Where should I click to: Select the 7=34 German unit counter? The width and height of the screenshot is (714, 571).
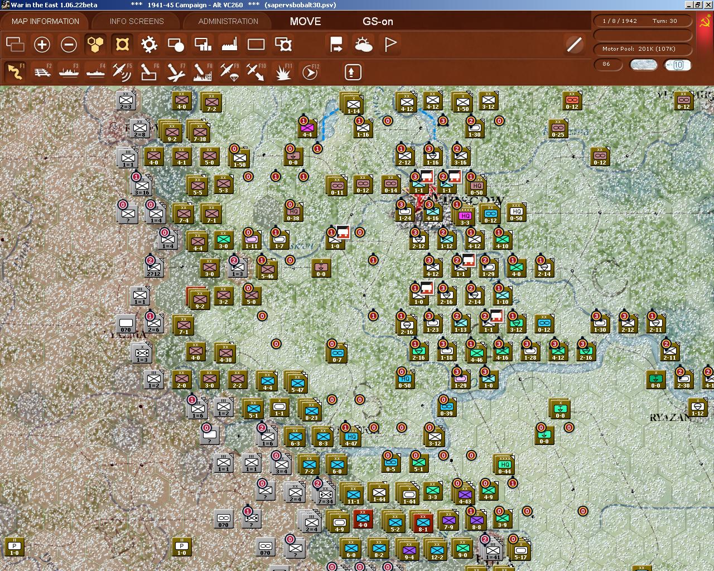[325, 495]
